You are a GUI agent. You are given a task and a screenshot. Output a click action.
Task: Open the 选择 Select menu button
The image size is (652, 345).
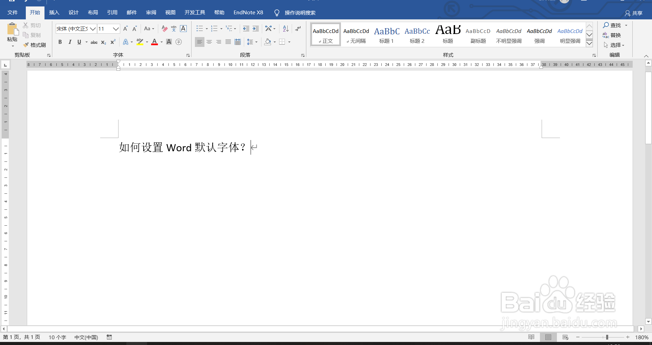pos(614,45)
